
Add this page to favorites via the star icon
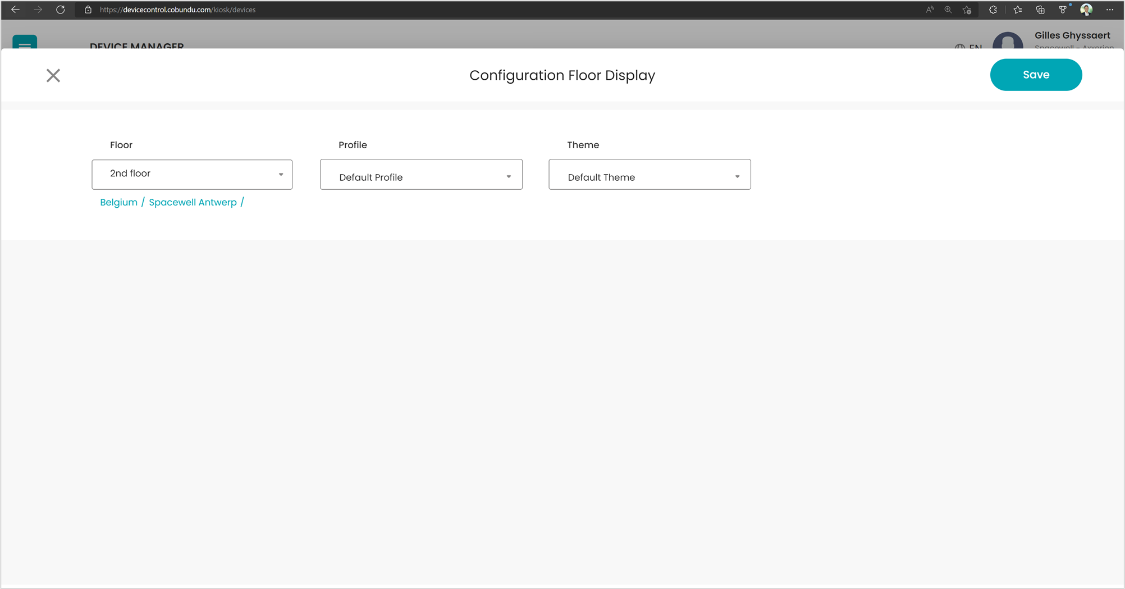(x=967, y=10)
